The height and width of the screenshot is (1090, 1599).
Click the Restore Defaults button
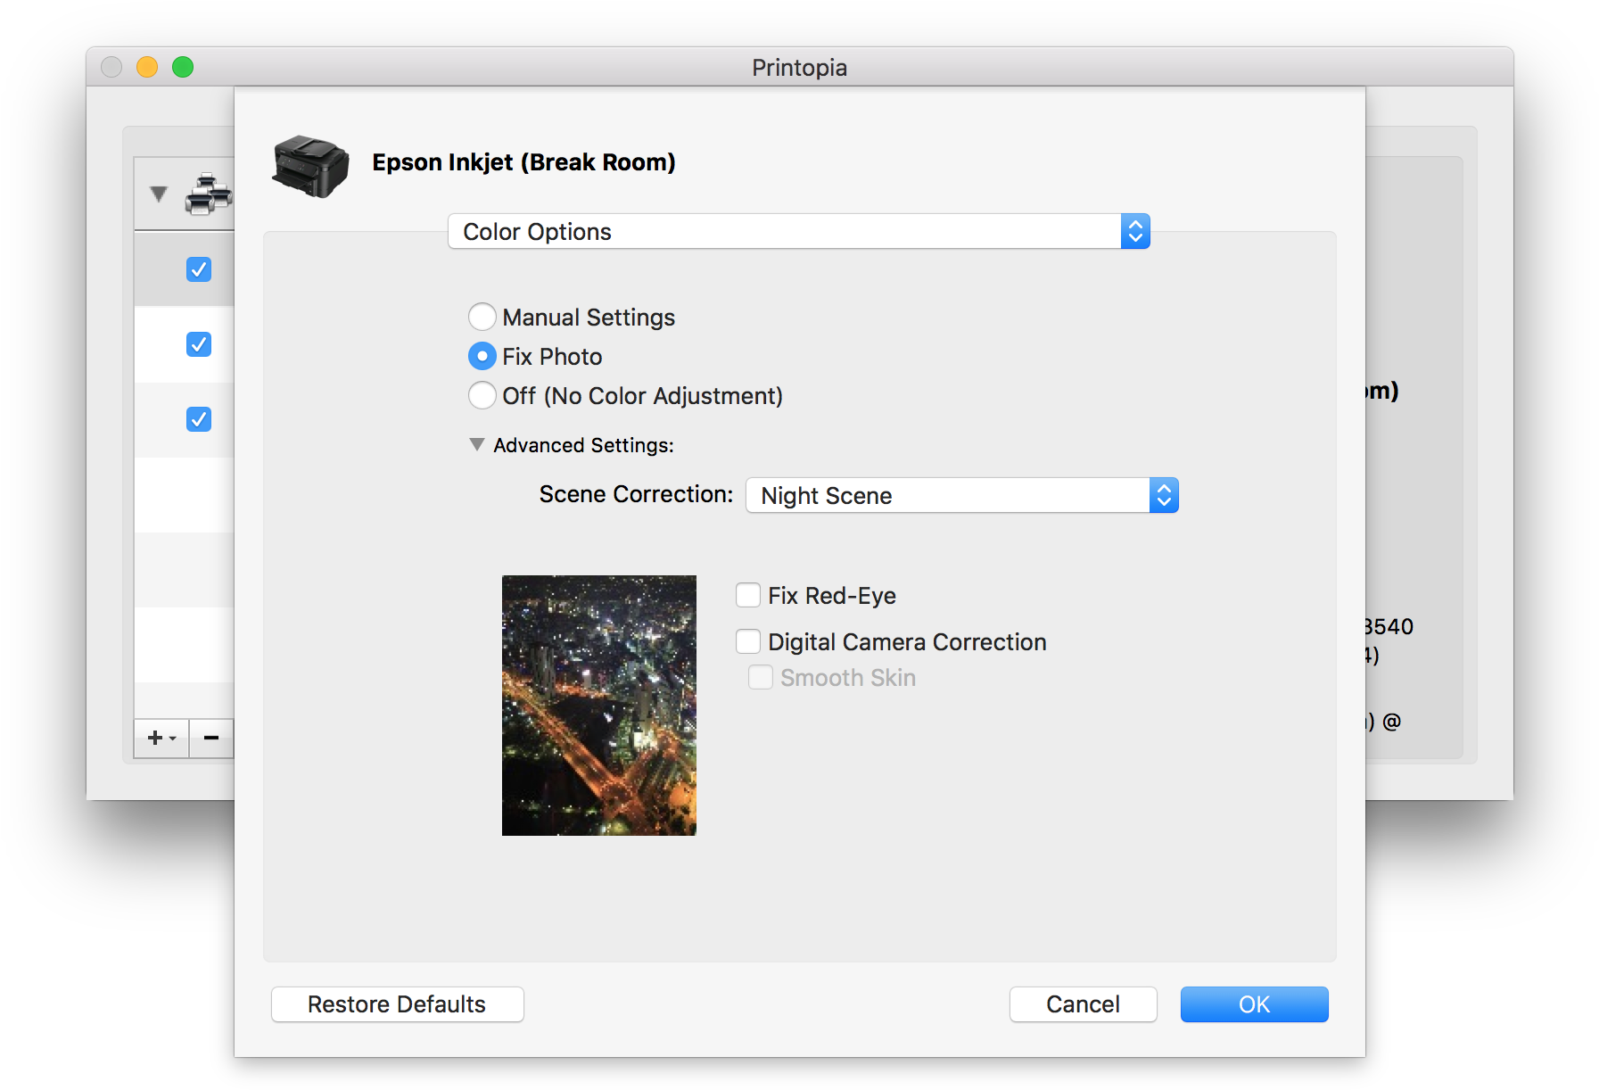[398, 1004]
